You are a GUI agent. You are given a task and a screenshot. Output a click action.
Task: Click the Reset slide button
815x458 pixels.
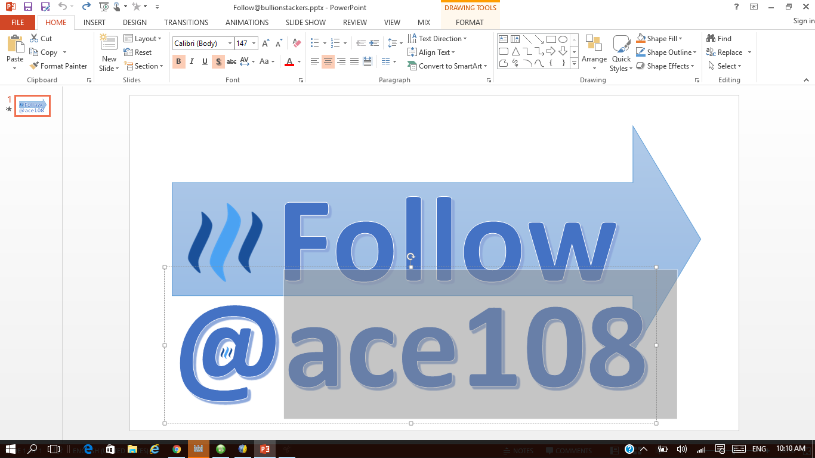(138, 52)
